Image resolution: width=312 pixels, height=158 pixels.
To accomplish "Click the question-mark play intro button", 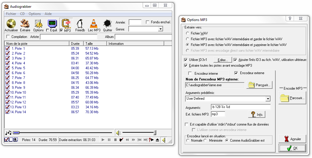I will [151, 140].
